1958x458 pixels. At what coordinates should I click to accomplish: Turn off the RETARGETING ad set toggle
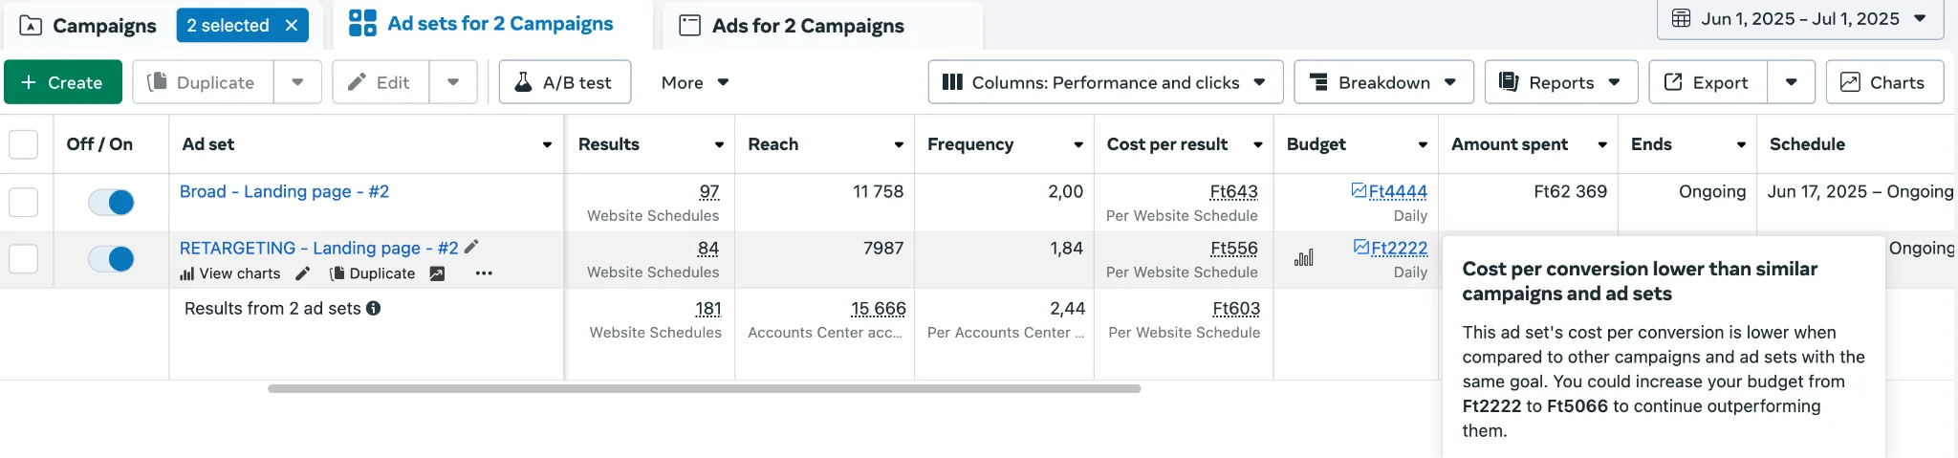(111, 258)
